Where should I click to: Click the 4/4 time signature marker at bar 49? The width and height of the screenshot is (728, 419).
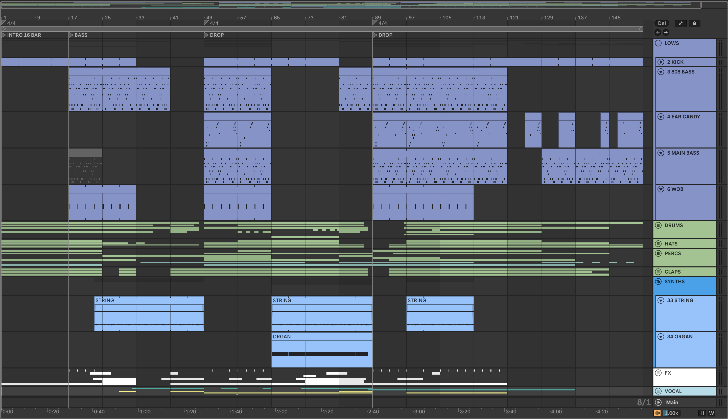[x=211, y=23]
